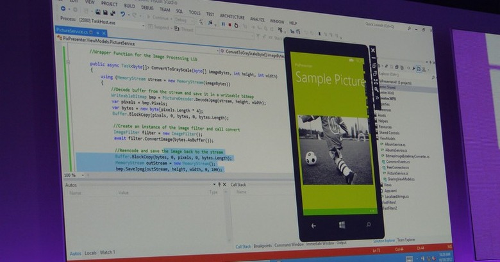This screenshot has width=500, height=262.
Task: Open emulator additional tools chevron
Action: (377, 98)
